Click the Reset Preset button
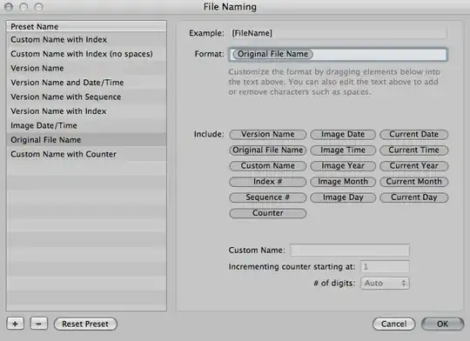Image resolution: width=470 pixels, height=341 pixels. point(85,324)
